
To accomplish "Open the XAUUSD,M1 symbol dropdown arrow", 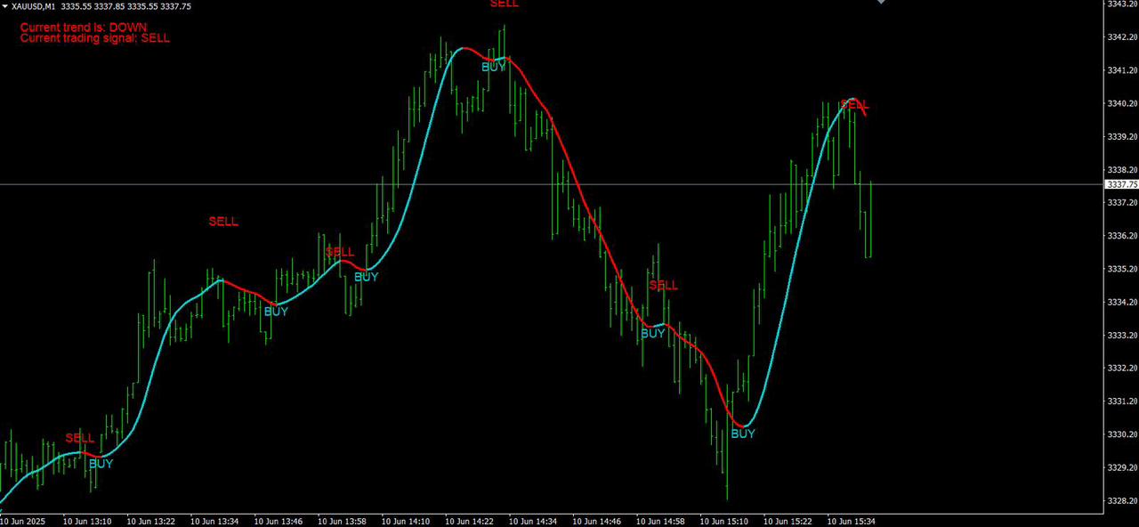I will pos(5,6).
